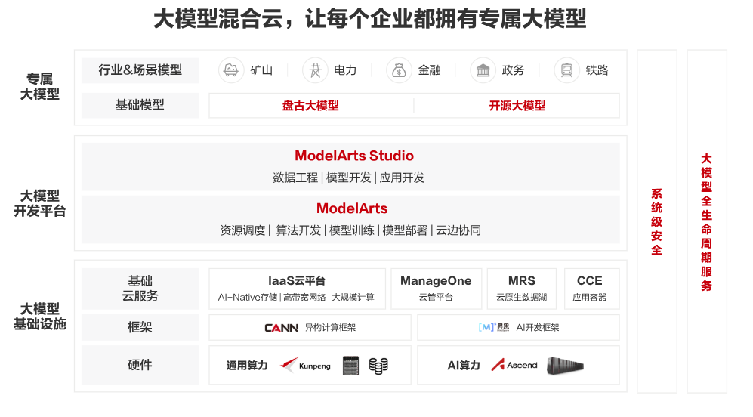Select the 盘古大模型 box
753x417 pixels.
(310, 106)
